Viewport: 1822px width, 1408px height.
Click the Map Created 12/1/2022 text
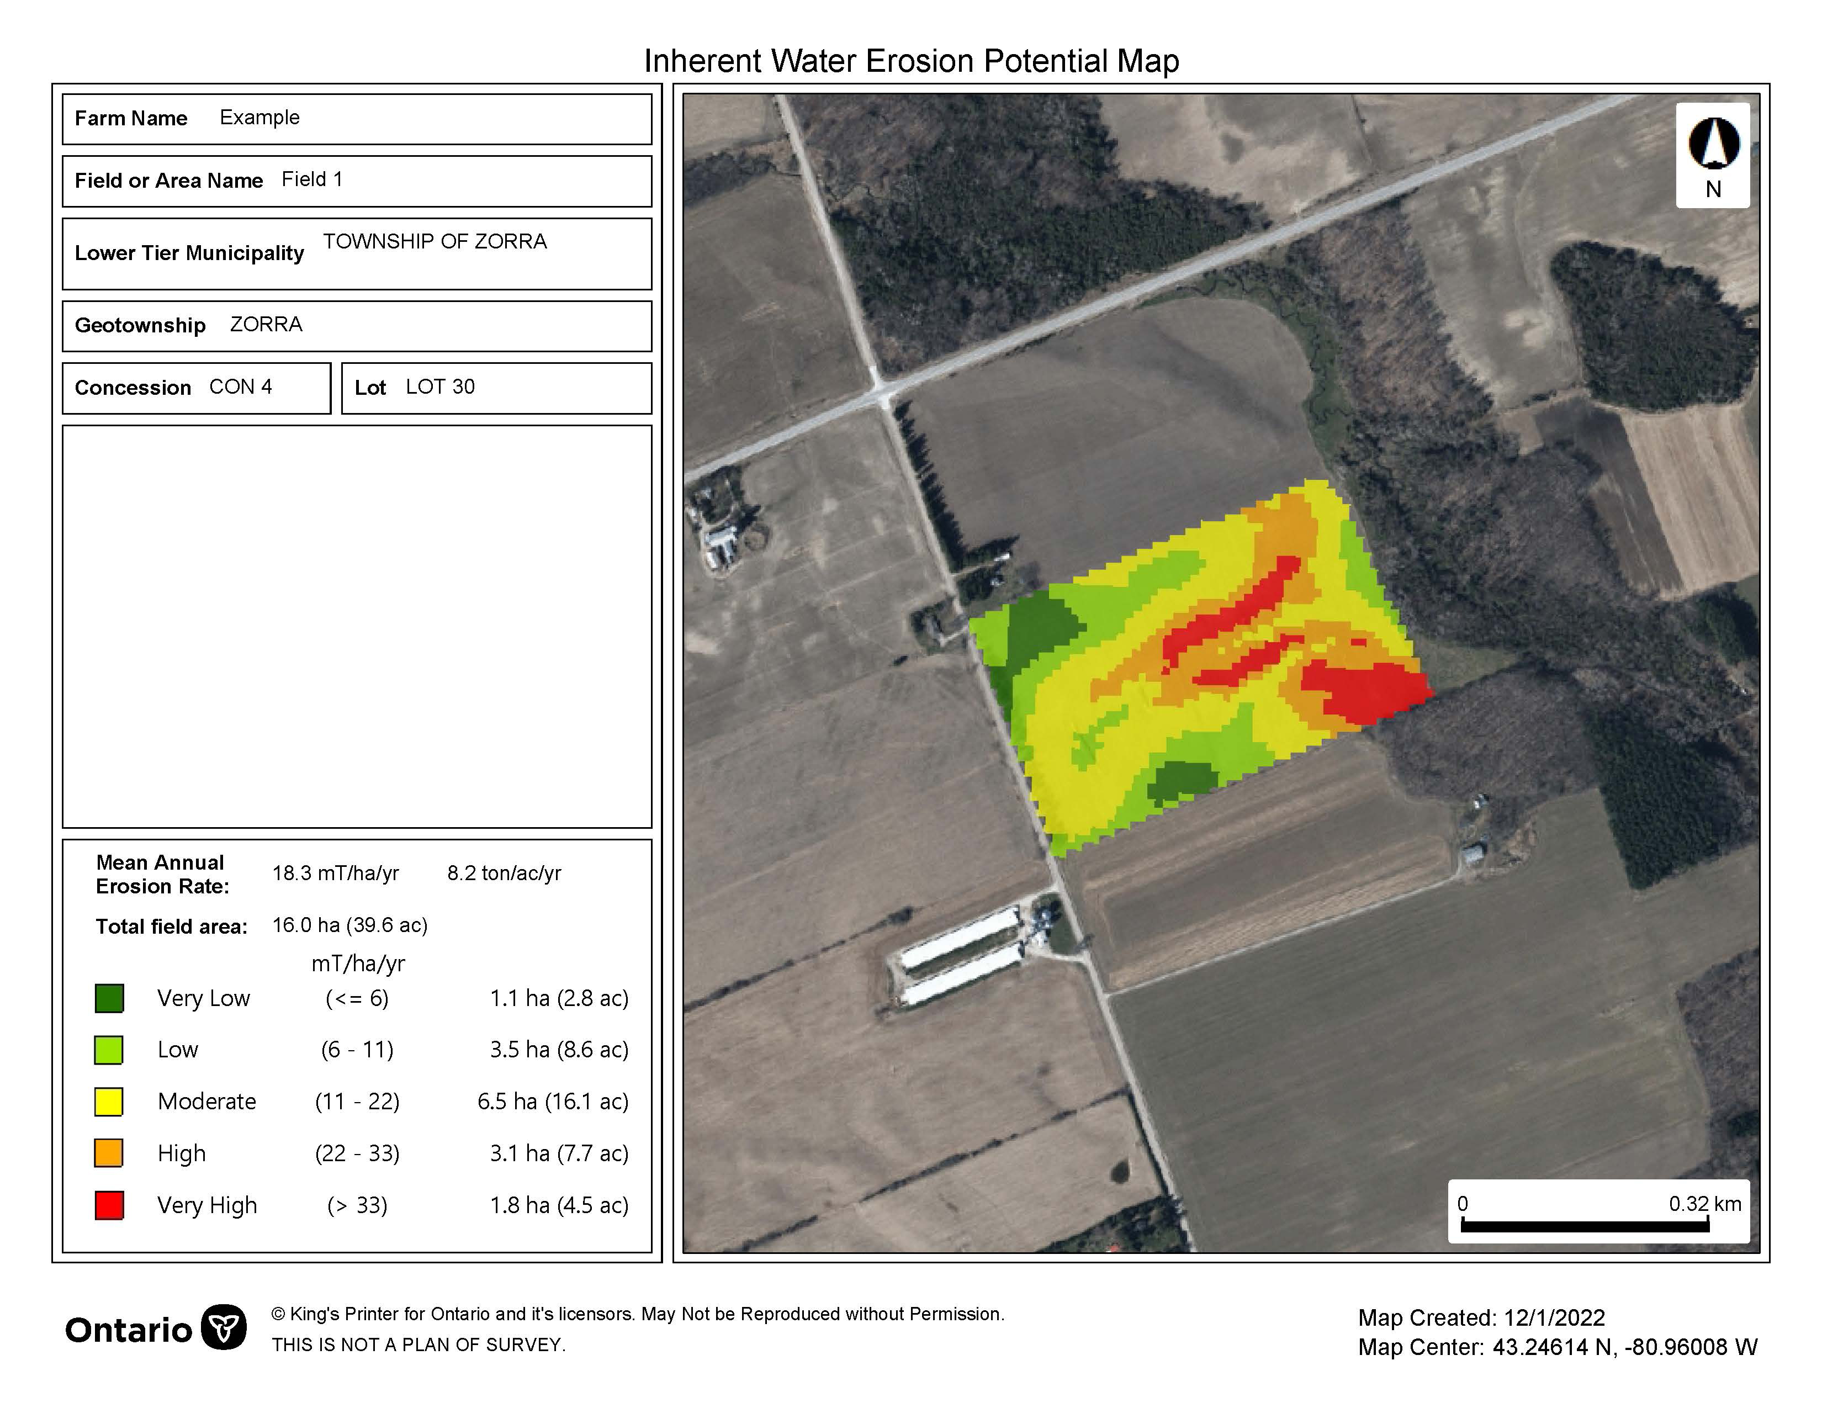pyautogui.click(x=1482, y=1318)
